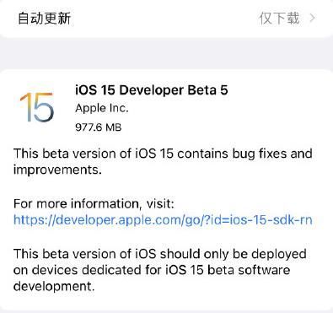Tap the iOS 15 Developer Beta 5 title
The height and width of the screenshot is (313, 333).
[x=152, y=90]
